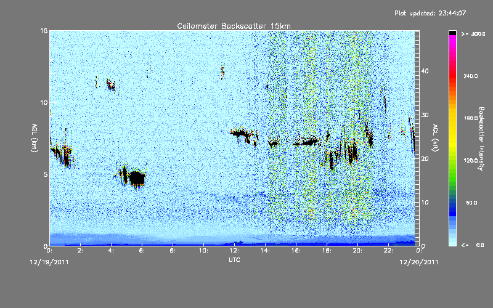The width and height of the screenshot is (493, 308).
Task: Pick the black top segment of colorbar
Action: (x=452, y=33)
